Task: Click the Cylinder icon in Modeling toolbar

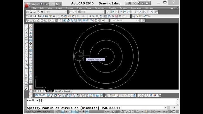Action: coord(46,20)
